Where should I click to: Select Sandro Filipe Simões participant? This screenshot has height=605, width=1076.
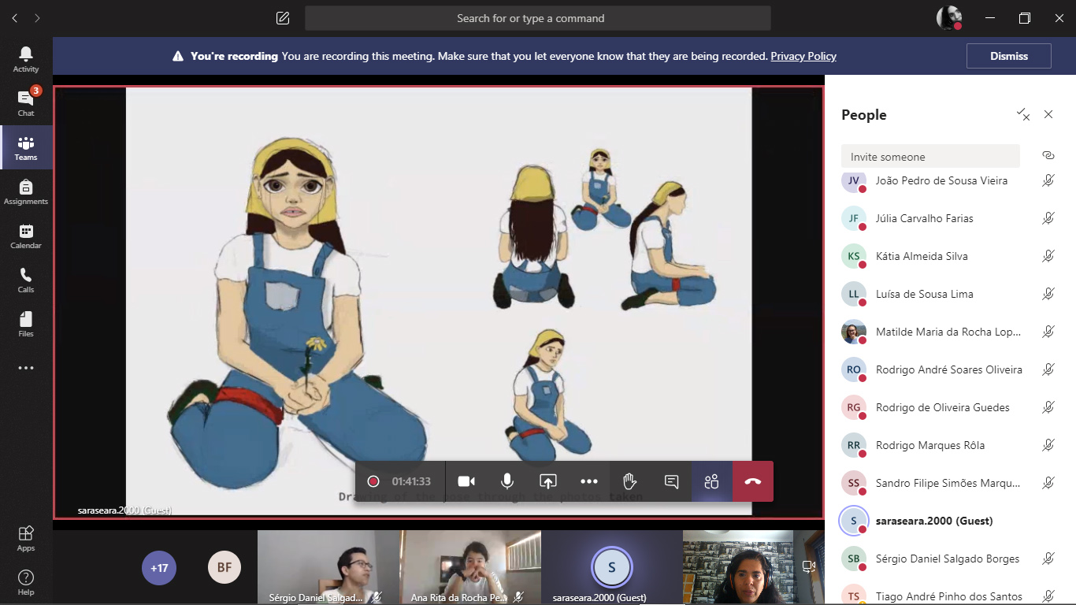[948, 483]
